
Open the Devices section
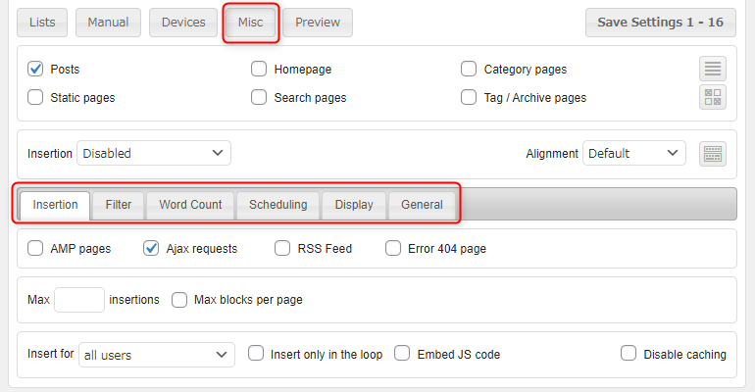tap(183, 23)
